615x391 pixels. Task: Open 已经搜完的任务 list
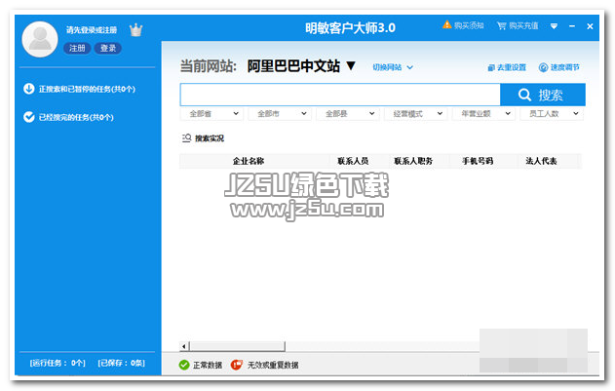pyautogui.click(x=76, y=117)
